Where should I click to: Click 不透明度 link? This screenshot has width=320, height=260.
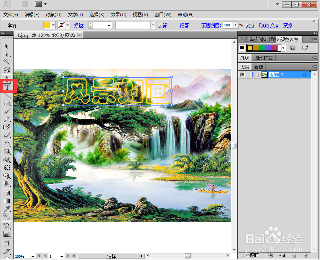pos(211,25)
